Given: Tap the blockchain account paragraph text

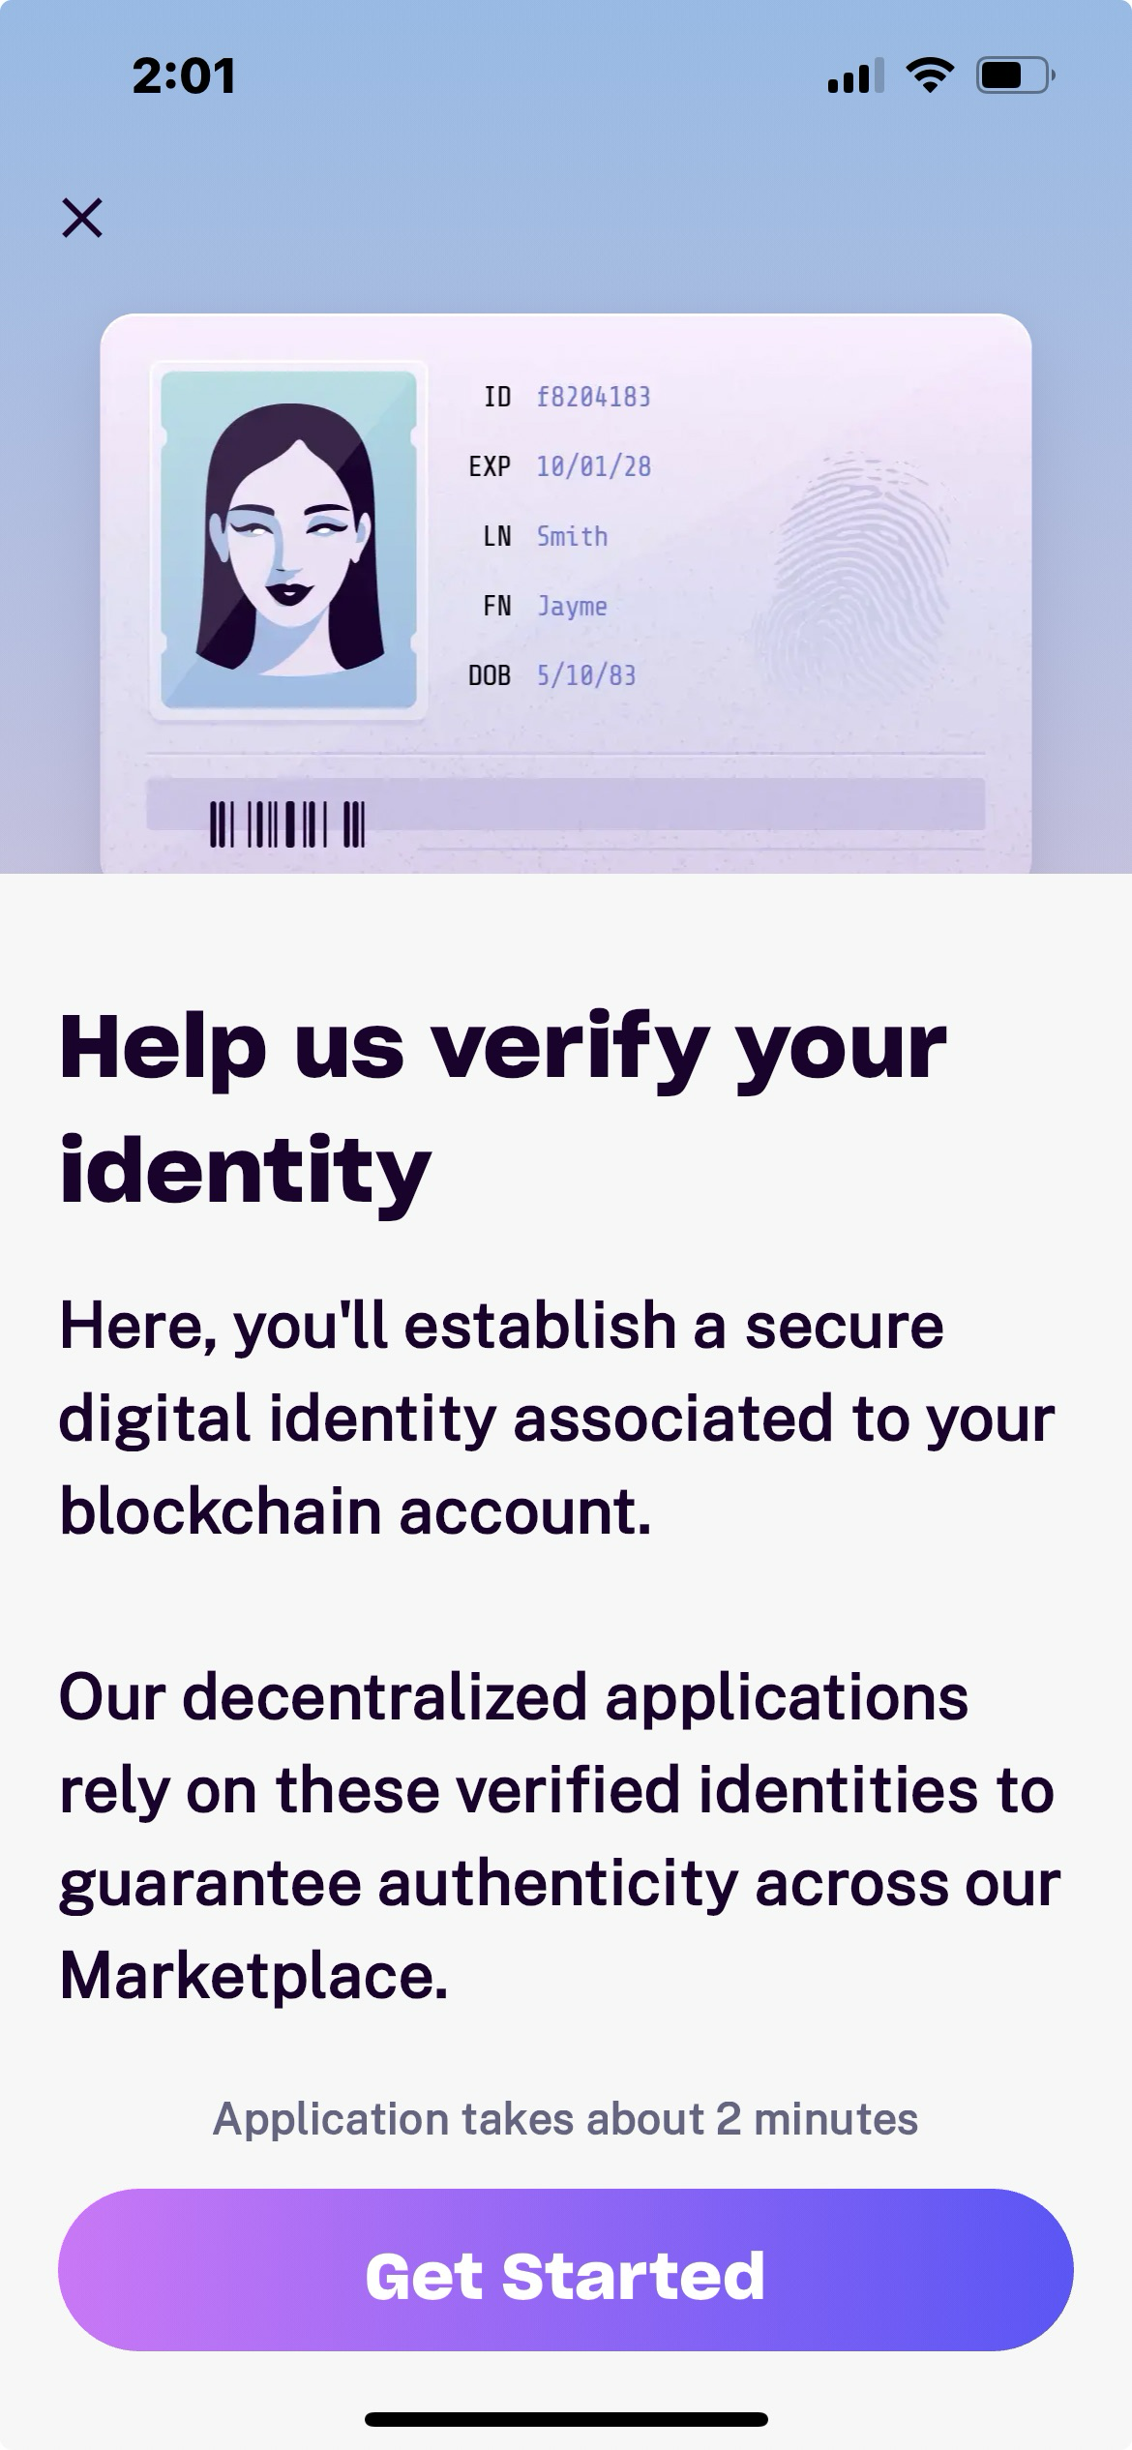Looking at the screenshot, I should click(x=556, y=1418).
